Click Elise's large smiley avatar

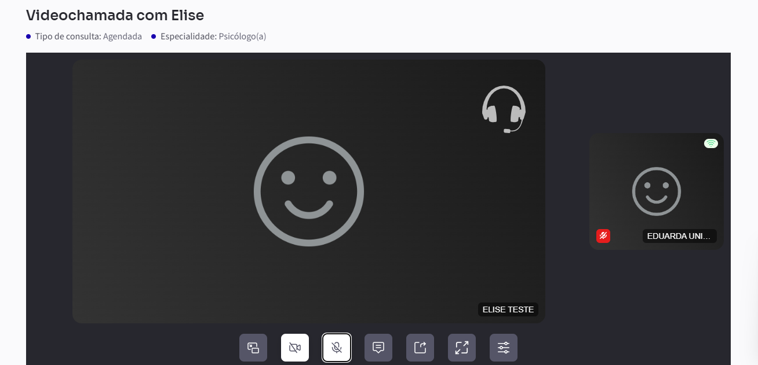click(309, 191)
